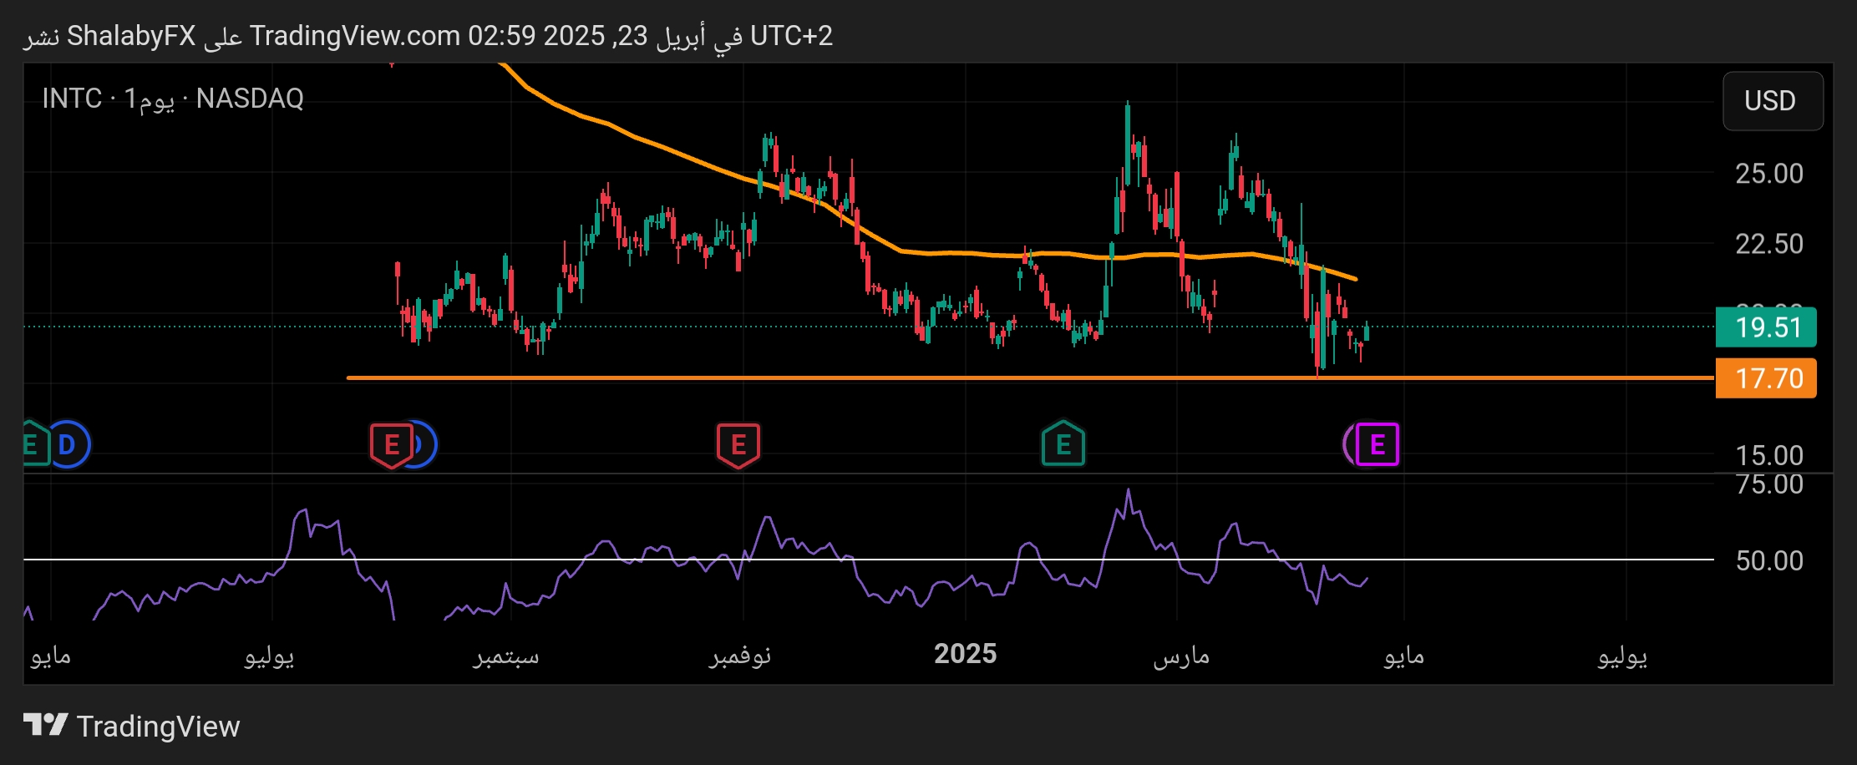This screenshot has height=765, width=1857.
Task: Open the blue D dividend marker
Action: pyautogui.click(x=68, y=444)
